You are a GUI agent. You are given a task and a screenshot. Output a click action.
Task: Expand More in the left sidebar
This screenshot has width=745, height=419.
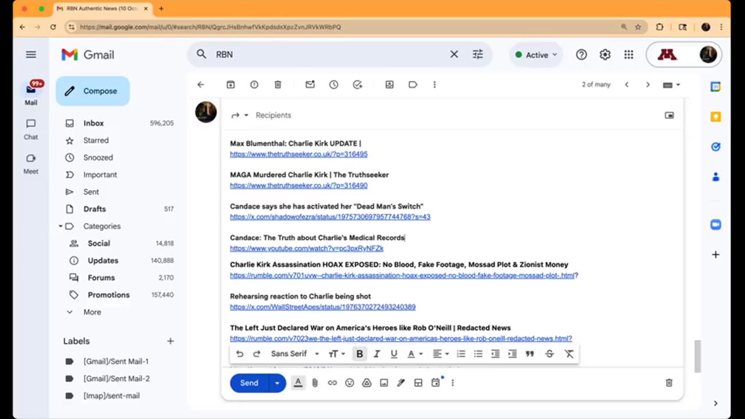[92, 312]
